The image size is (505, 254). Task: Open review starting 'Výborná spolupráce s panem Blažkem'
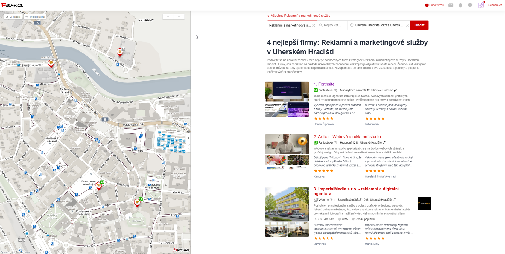pos(338,109)
